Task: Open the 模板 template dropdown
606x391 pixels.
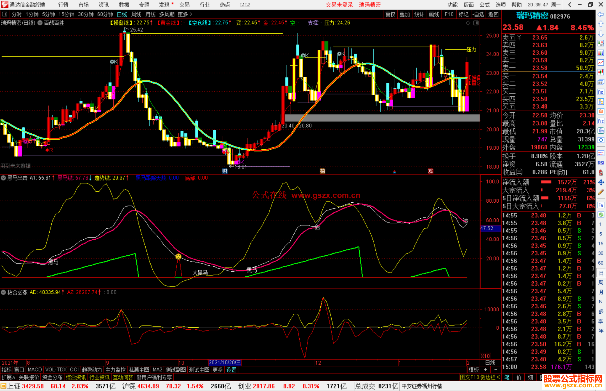Action: (x=474, y=370)
